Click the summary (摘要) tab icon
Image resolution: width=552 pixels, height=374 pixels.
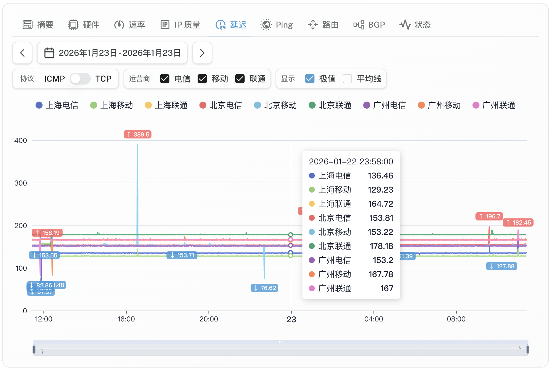(x=28, y=25)
